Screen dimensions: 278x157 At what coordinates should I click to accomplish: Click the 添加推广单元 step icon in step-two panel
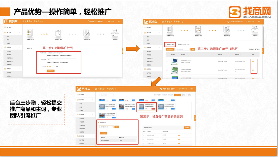pos(198,30)
